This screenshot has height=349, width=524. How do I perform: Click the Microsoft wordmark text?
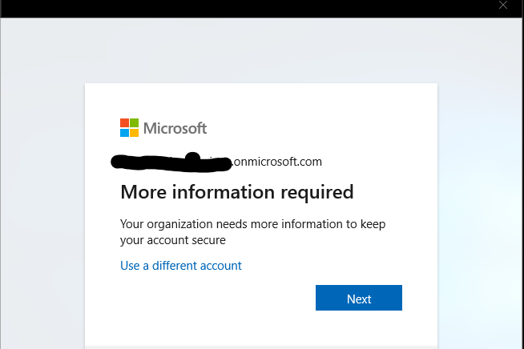point(175,128)
